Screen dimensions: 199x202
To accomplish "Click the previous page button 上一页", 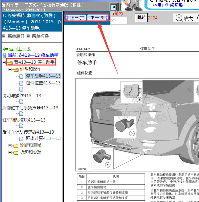I will (76, 18).
